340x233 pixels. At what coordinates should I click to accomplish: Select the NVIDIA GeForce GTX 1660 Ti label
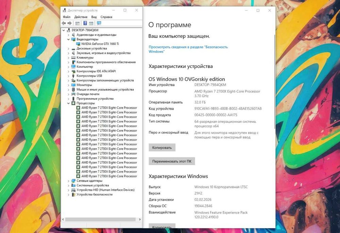pos(100,44)
